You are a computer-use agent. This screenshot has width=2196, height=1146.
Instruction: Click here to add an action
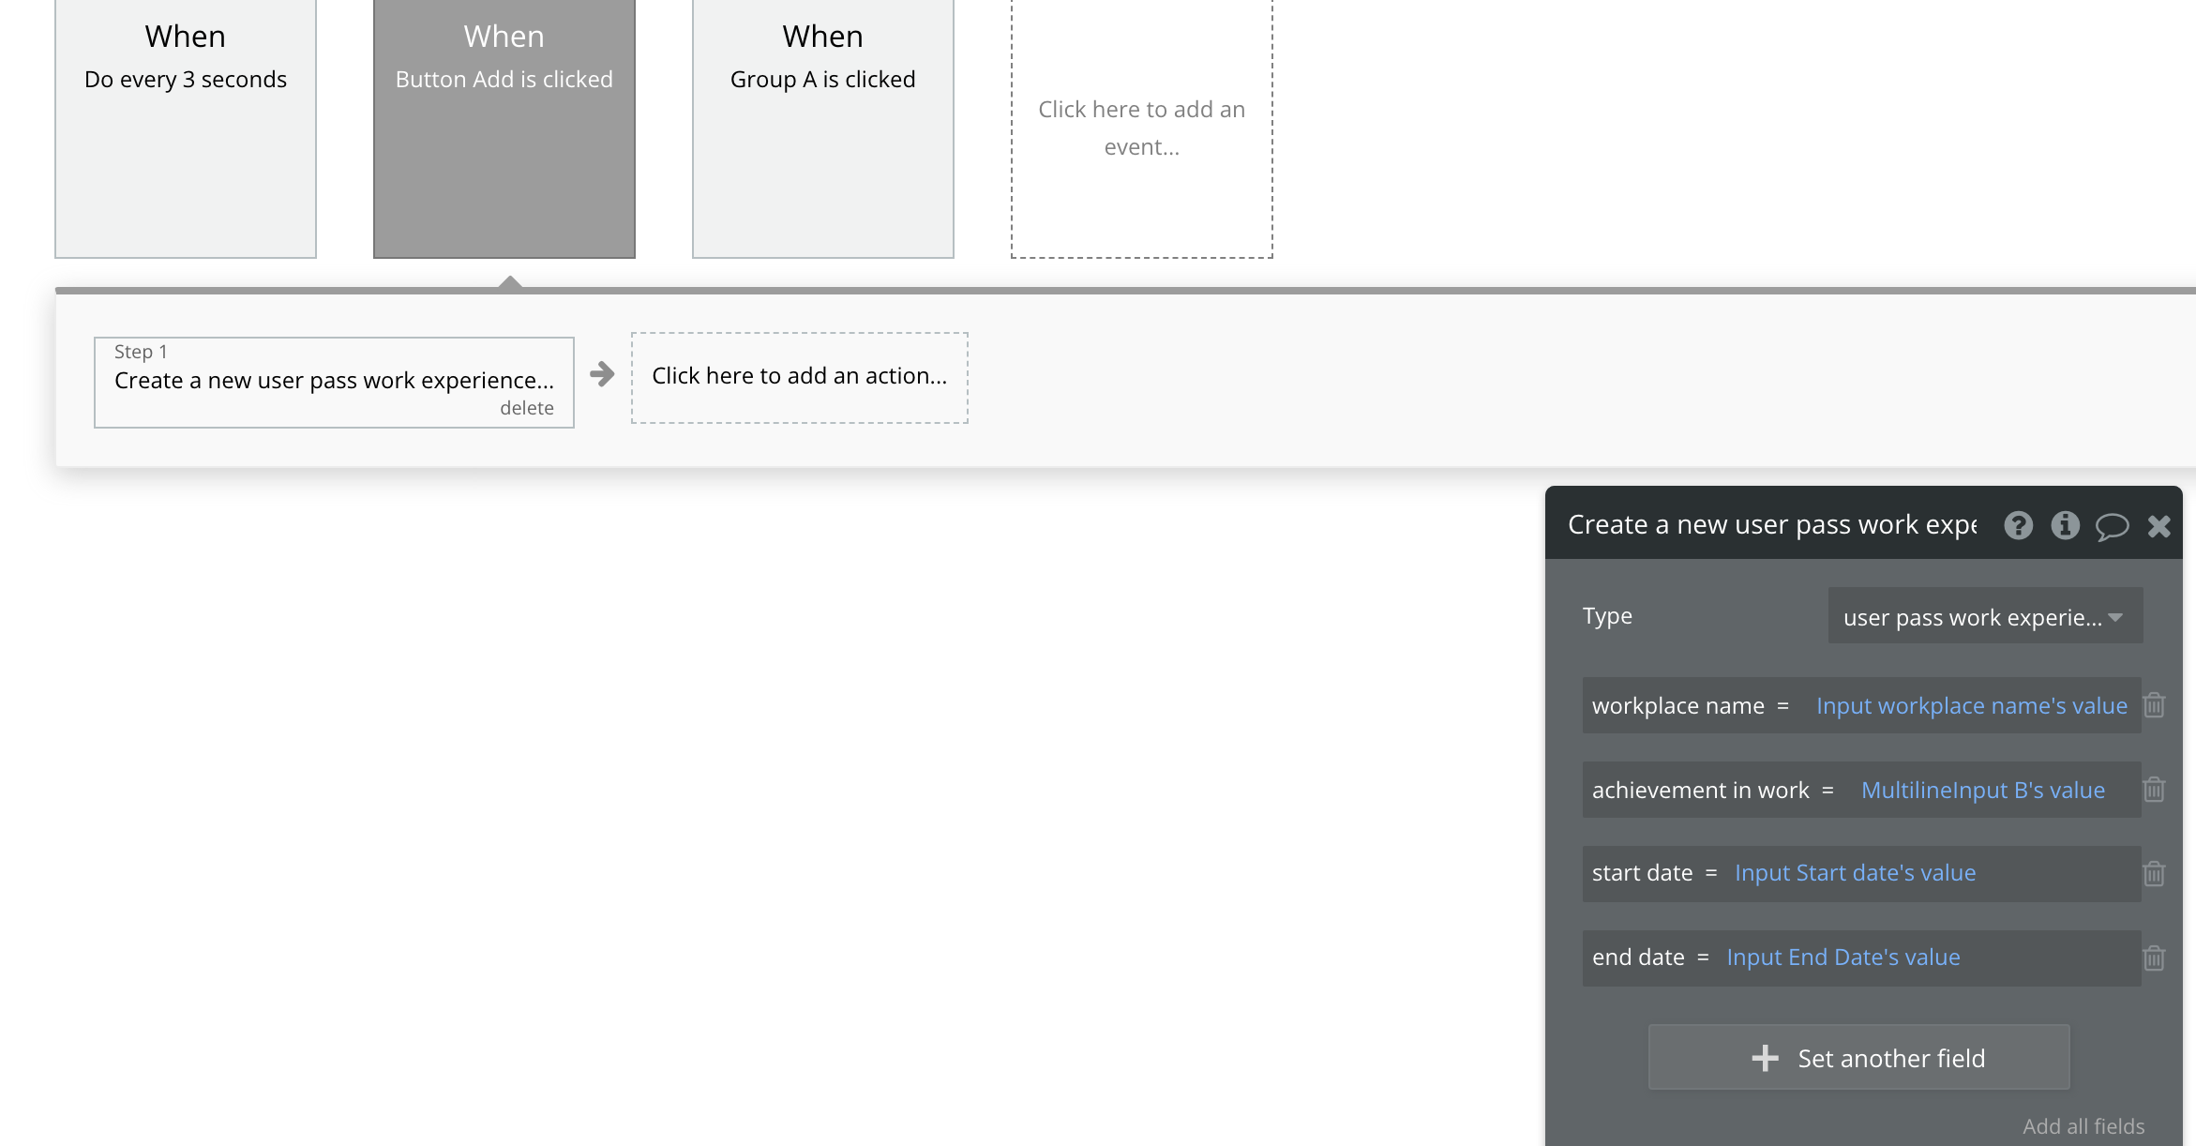(799, 376)
